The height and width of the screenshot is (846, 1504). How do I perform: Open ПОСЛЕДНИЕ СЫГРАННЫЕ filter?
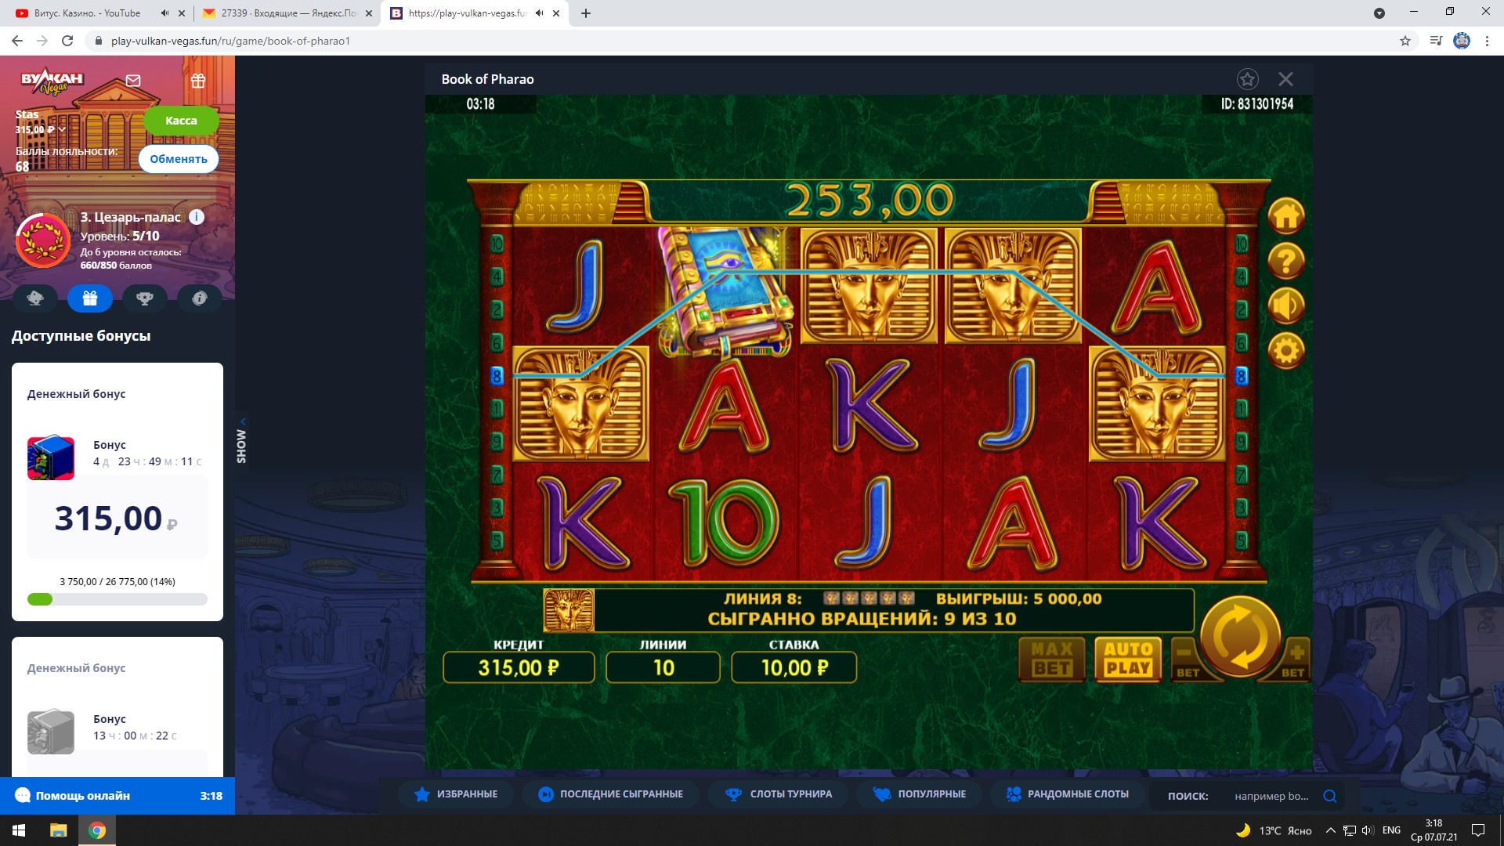pyautogui.click(x=610, y=794)
